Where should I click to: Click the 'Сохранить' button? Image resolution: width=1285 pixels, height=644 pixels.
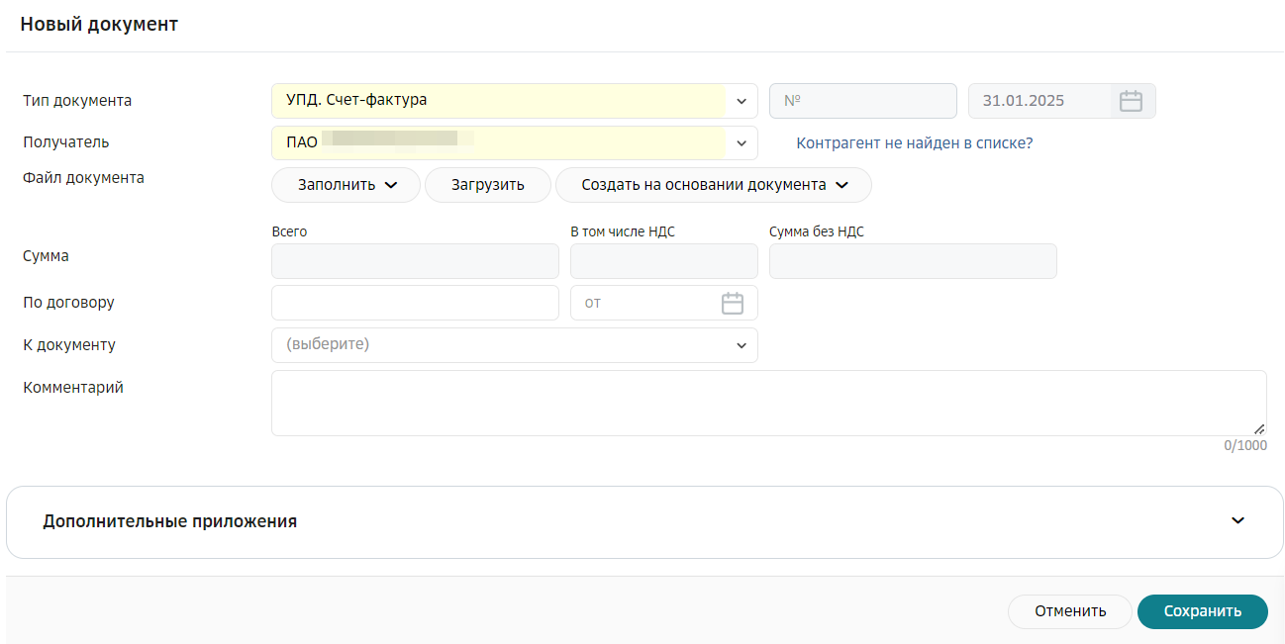tap(1203, 611)
